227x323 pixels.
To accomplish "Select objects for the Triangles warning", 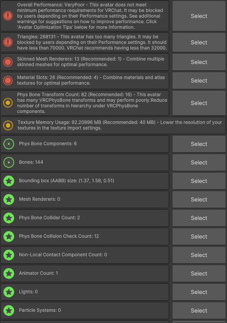I will pyautogui.click(x=199, y=43).
